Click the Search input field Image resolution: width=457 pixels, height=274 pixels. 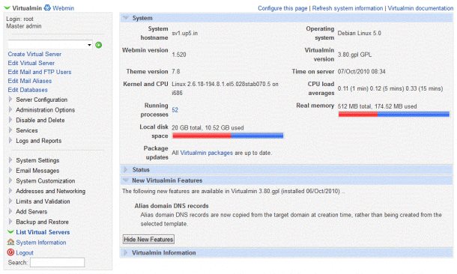[x=57, y=262]
